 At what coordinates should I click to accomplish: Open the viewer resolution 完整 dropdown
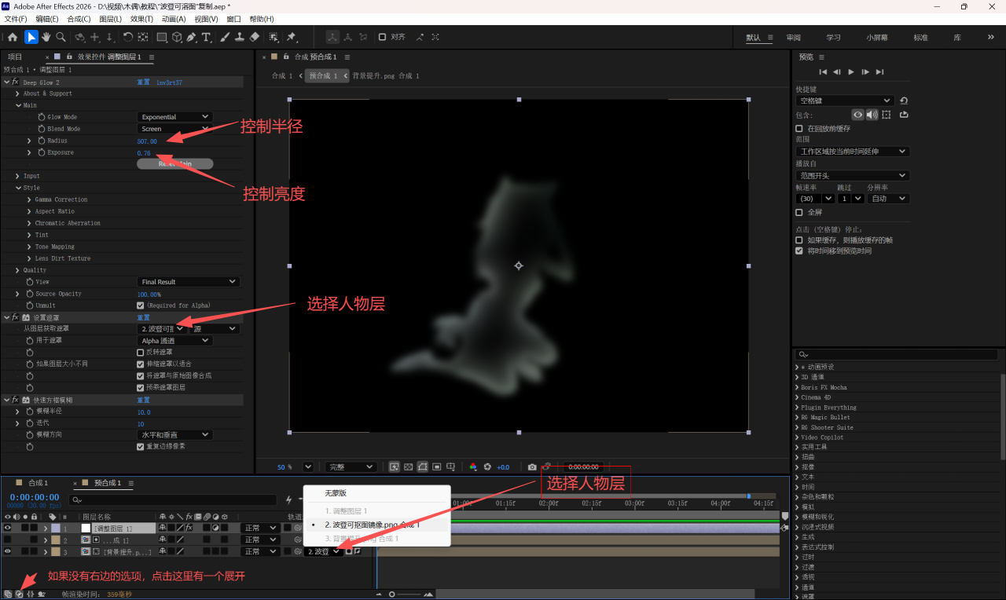coord(351,466)
